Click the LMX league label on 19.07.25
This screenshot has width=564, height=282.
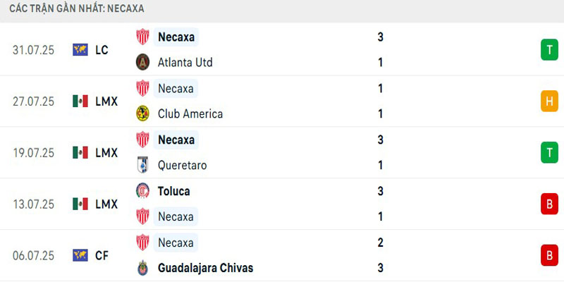[106, 152]
